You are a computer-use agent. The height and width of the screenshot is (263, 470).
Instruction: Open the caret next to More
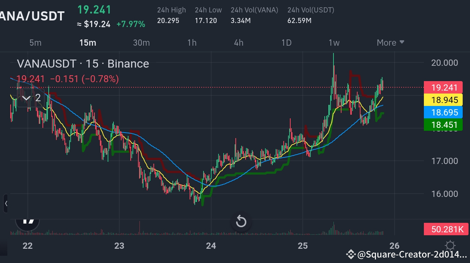click(402, 42)
